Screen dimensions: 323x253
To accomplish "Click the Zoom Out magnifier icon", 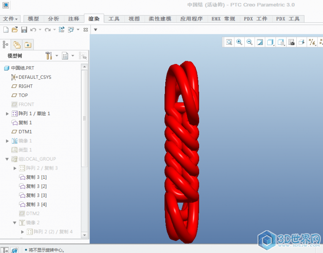I will coord(249,42).
